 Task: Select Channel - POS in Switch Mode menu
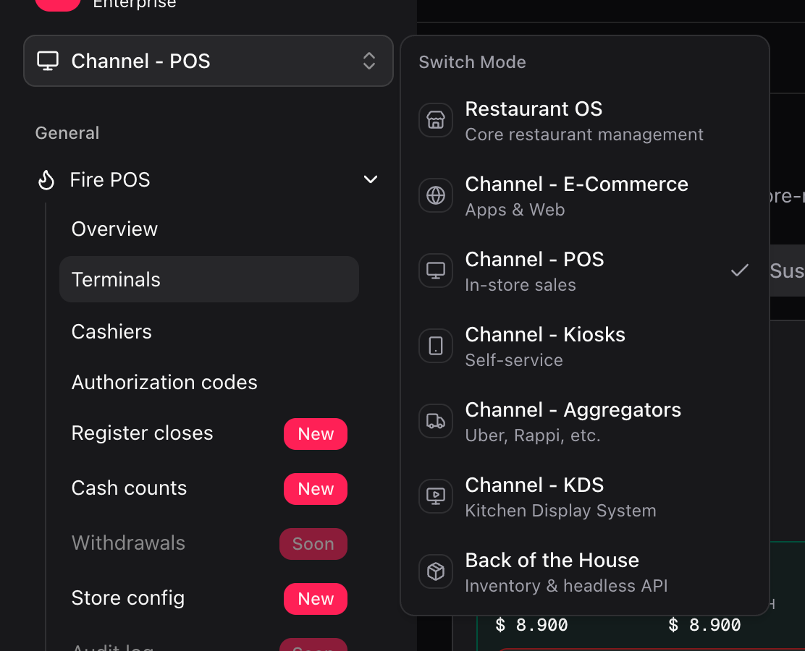pos(585,271)
